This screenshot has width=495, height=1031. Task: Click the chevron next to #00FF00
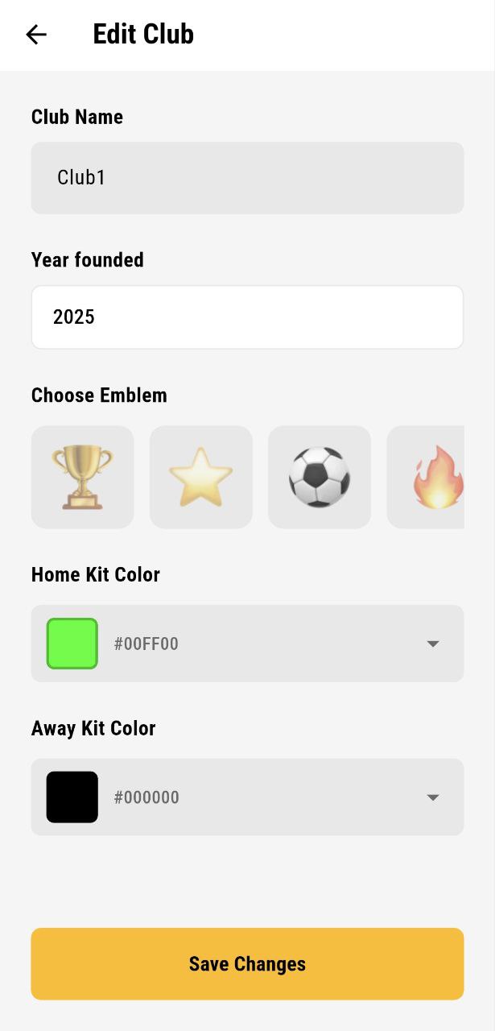pyautogui.click(x=433, y=644)
